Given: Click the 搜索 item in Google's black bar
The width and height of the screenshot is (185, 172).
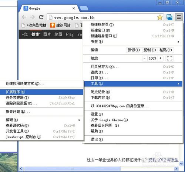Looking at the screenshot, I should tap(36, 34).
